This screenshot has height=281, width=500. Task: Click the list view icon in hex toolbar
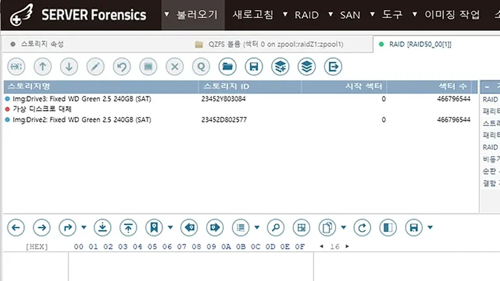click(x=241, y=228)
